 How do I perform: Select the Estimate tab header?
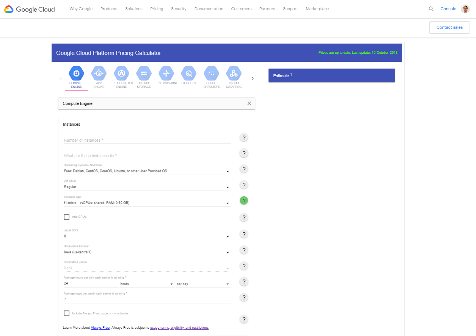332,75
